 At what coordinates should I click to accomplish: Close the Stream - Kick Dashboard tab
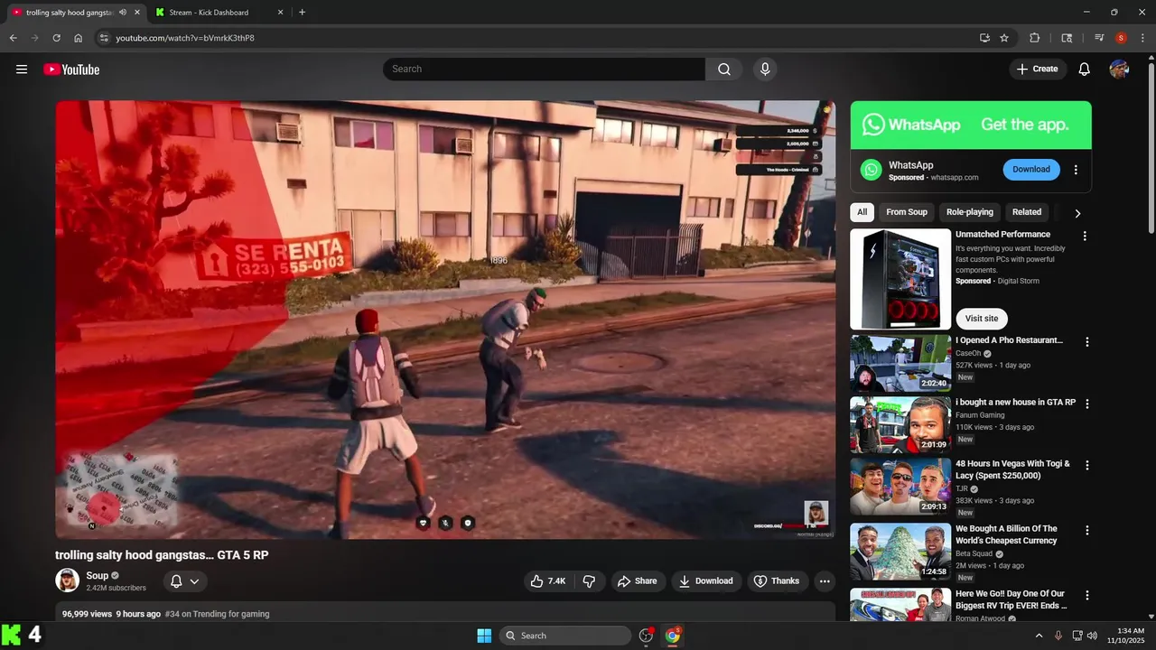pyautogui.click(x=280, y=13)
